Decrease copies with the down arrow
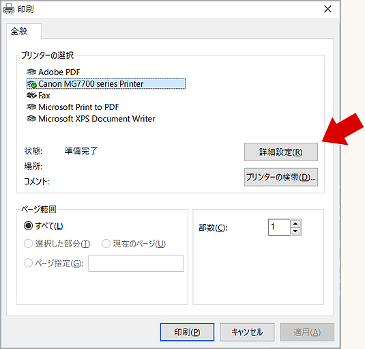The width and height of the screenshot is (365, 349). click(295, 231)
